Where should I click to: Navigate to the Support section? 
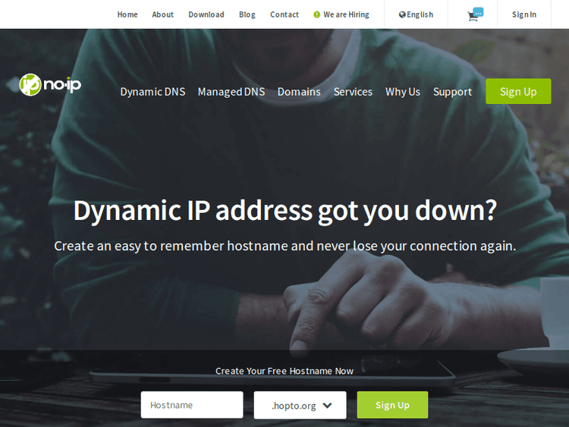click(x=452, y=92)
